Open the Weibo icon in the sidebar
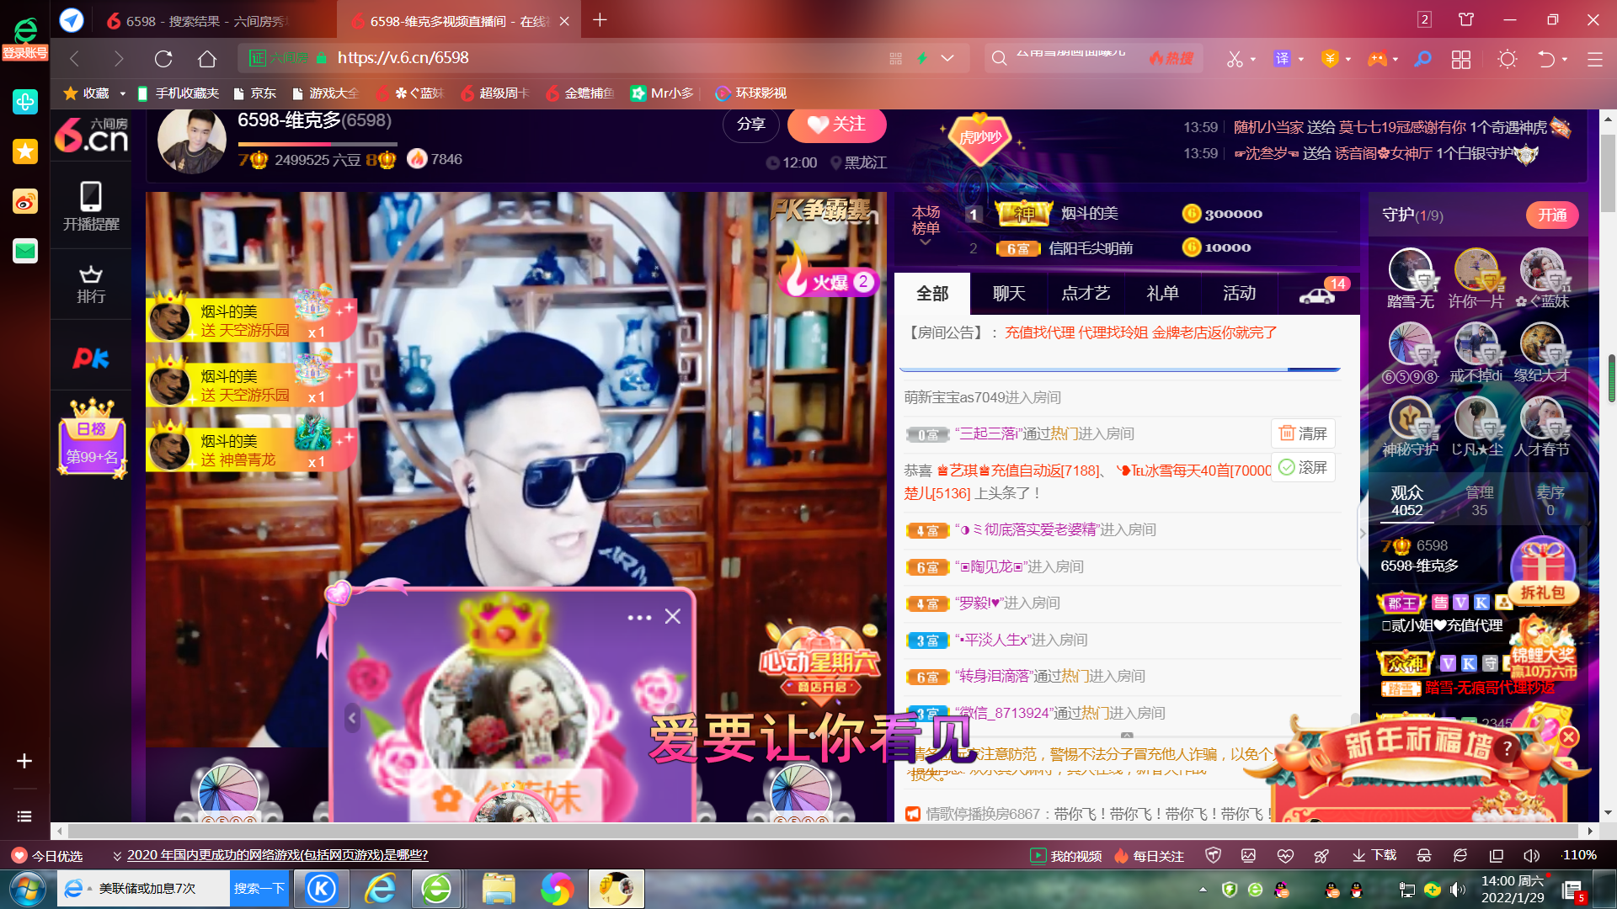 point(25,201)
